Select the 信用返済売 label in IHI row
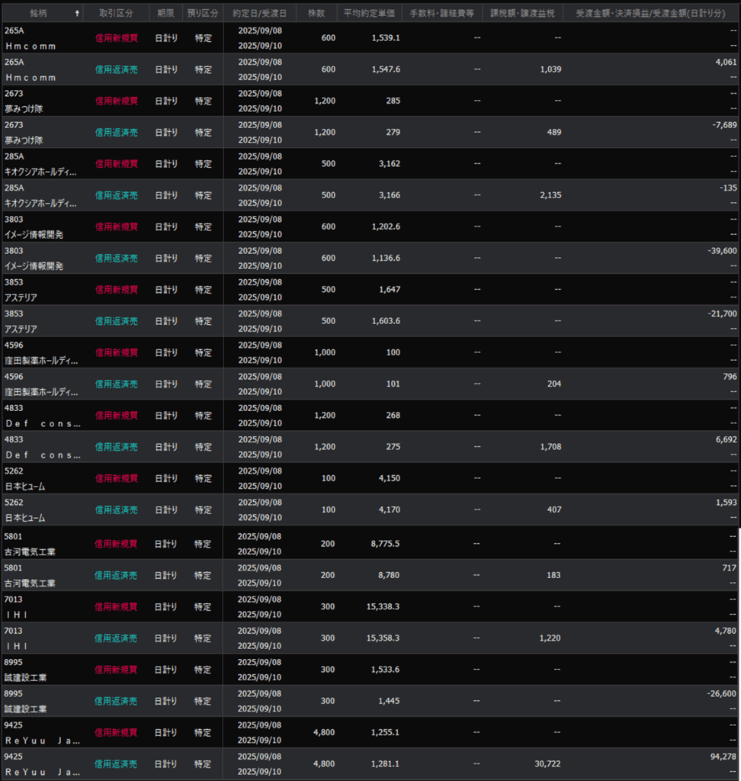This screenshot has height=781, width=741. [116, 638]
